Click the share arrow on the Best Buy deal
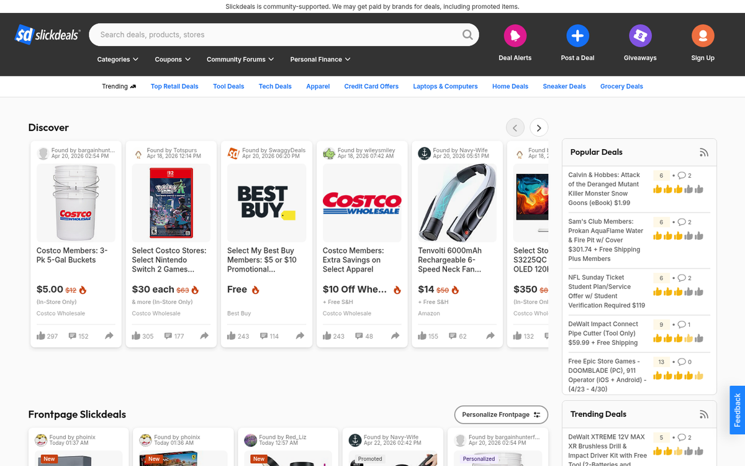Image resolution: width=745 pixels, height=466 pixels. click(299, 336)
